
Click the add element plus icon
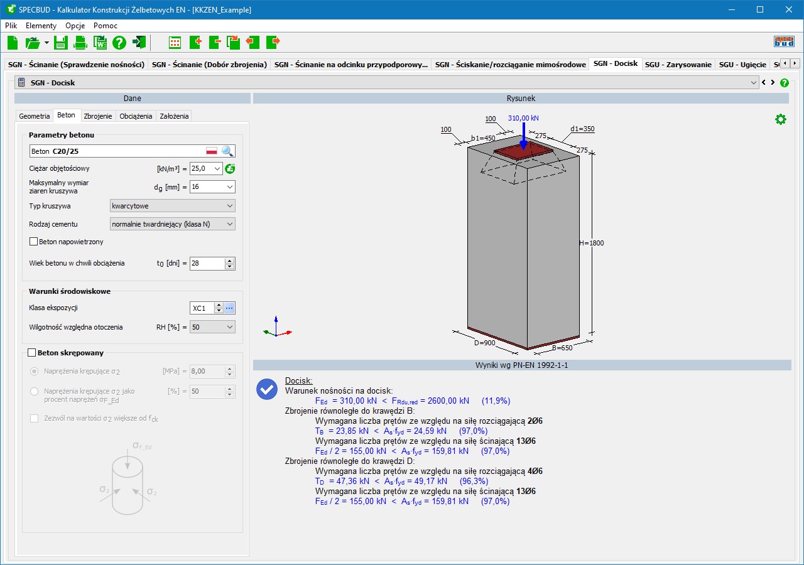[x=195, y=43]
